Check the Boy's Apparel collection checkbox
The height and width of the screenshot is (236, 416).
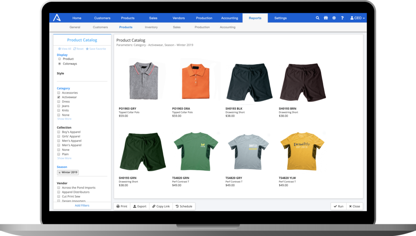tap(59, 132)
